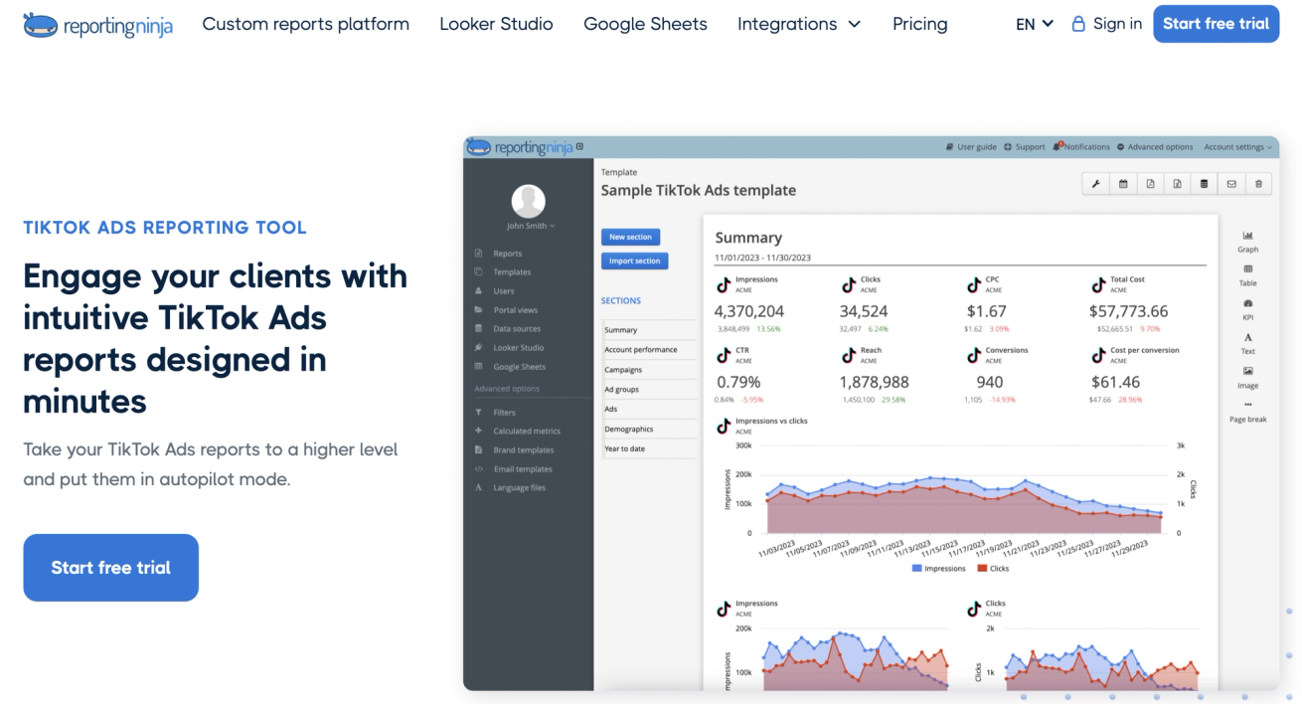
Task: Click the envelope email icon in template toolbar
Action: coord(1231,184)
